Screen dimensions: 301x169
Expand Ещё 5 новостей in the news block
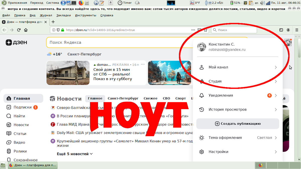point(73,154)
